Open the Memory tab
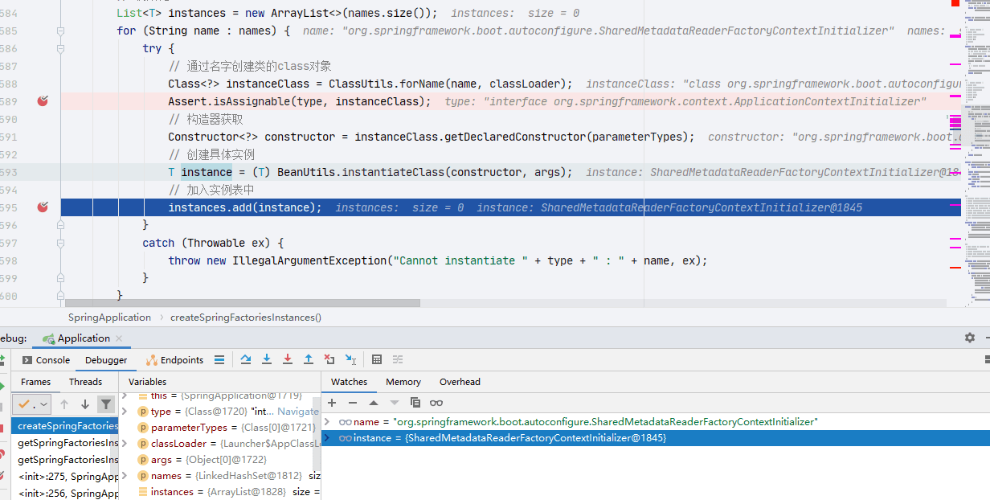 coord(403,382)
